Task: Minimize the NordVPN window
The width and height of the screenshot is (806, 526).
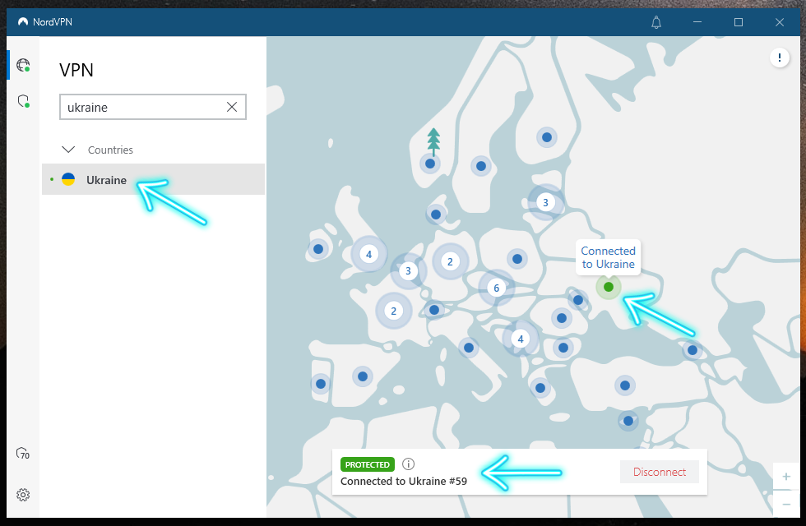Action: pos(697,22)
